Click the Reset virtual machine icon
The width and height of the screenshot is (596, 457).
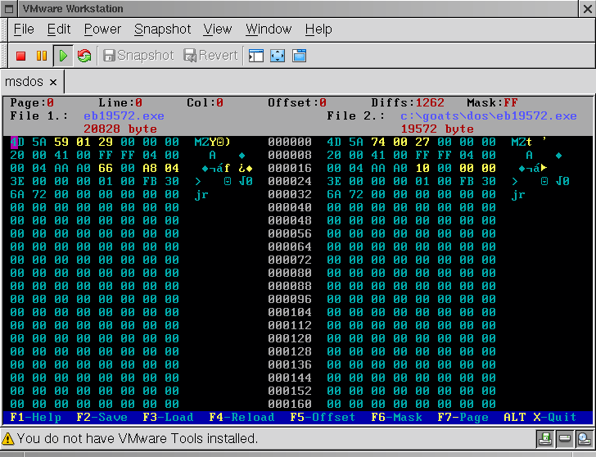pos(84,56)
